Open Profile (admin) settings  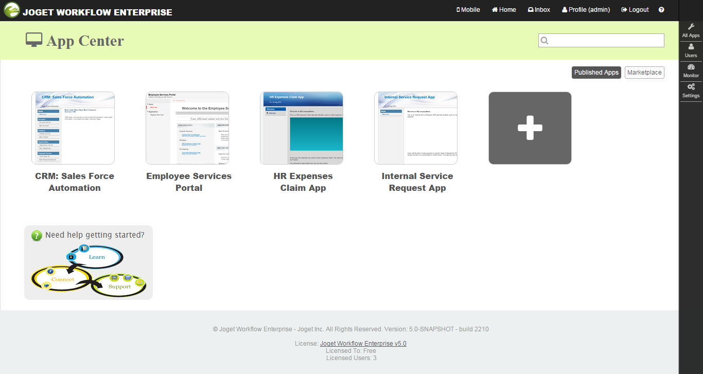(x=586, y=10)
